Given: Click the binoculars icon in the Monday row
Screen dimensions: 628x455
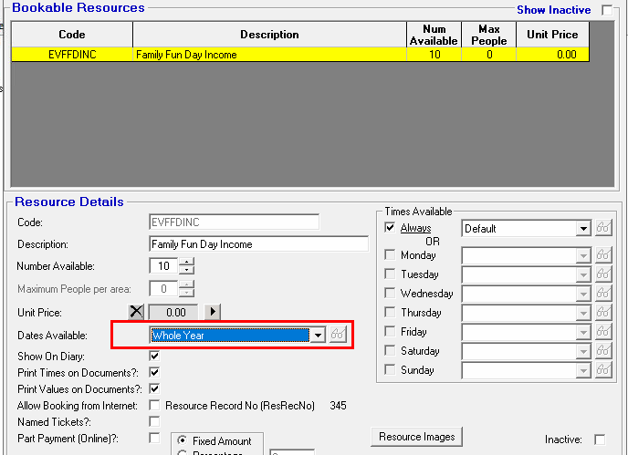Looking at the screenshot, I should tap(603, 255).
